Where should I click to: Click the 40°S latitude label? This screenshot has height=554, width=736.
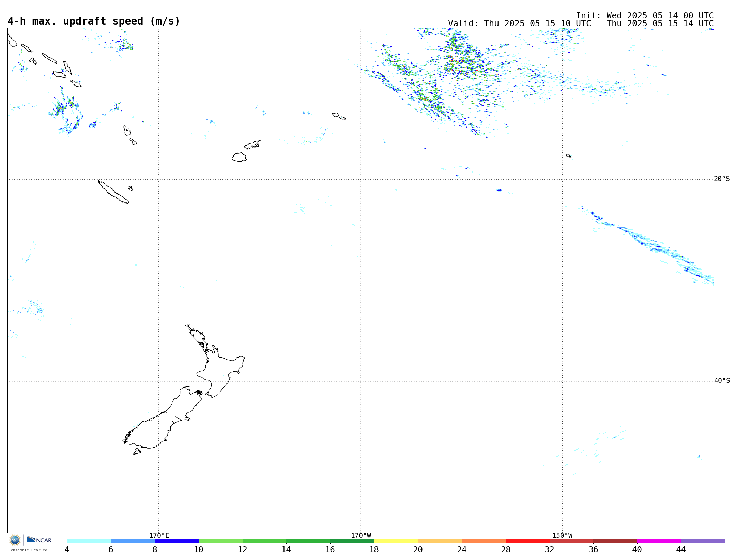722,380
